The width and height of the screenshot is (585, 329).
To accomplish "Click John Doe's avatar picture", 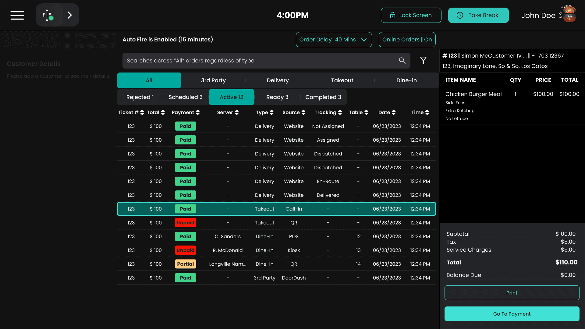I will coord(569,14).
